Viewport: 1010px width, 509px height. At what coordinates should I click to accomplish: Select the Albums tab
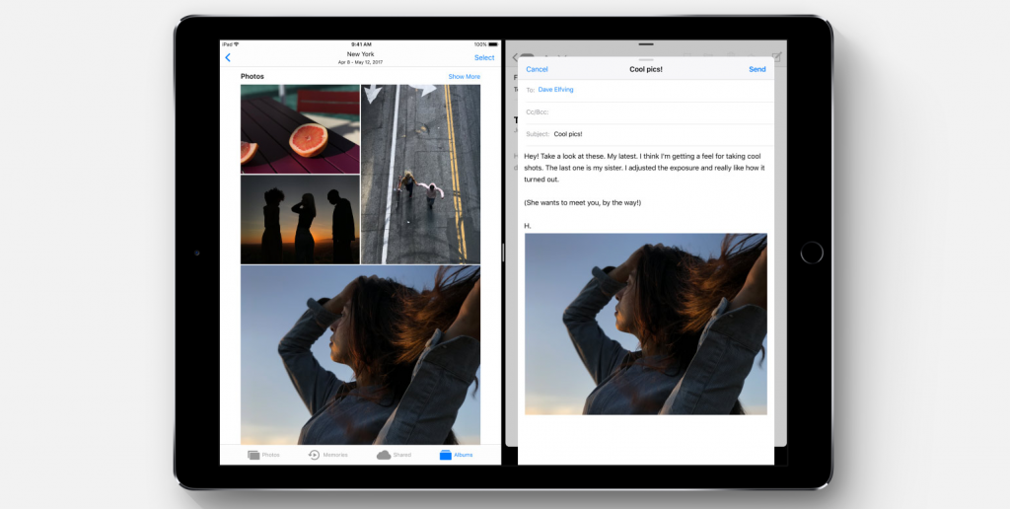pyautogui.click(x=446, y=455)
